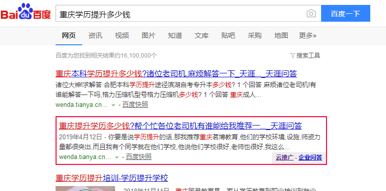Go to the 贴吧 tab

click(x=228, y=35)
